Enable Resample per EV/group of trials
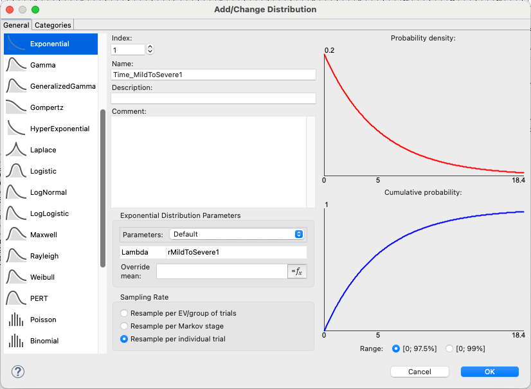 (x=124, y=313)
